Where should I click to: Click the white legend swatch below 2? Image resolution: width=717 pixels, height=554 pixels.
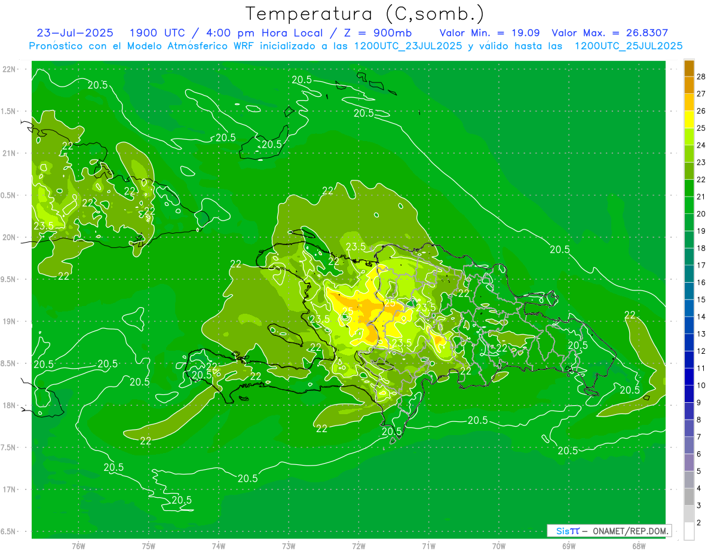point(689,531)
